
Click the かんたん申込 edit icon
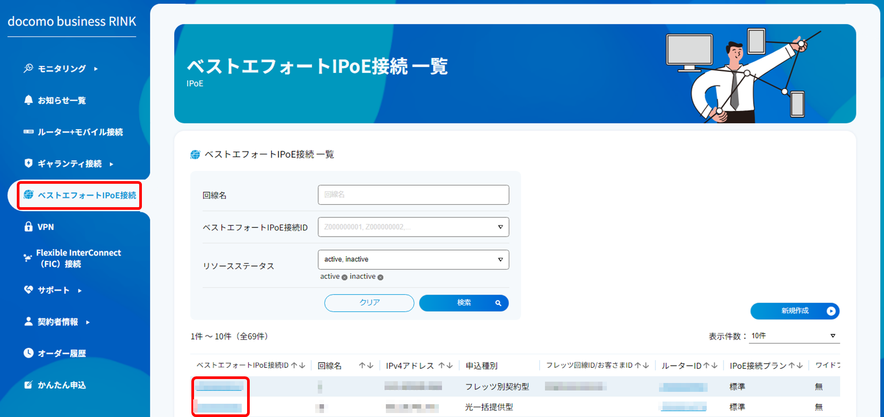[x=28, y=384]
